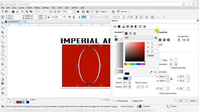The image size is (199, 112).
Task: Choose Uniform fill type in Edit Fill
Action: [119, 26]
